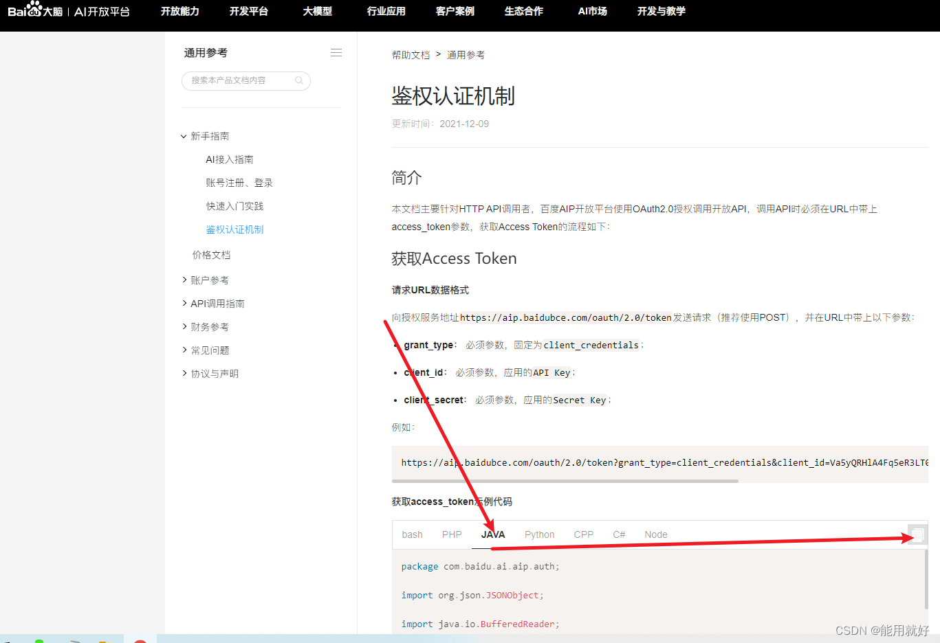Open the 生态合作 navigation menu

(524, 11)
